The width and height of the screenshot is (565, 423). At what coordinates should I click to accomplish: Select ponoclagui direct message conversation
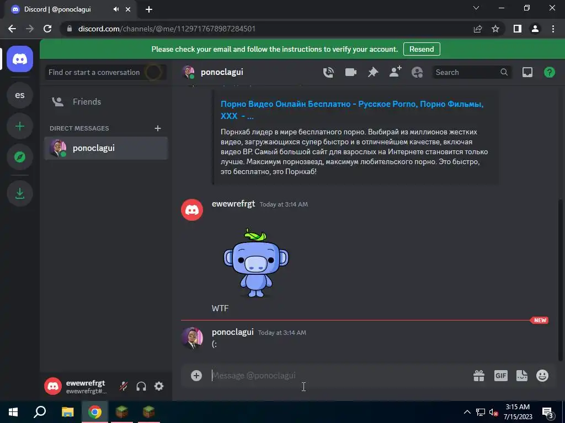[x=105, y=148]
